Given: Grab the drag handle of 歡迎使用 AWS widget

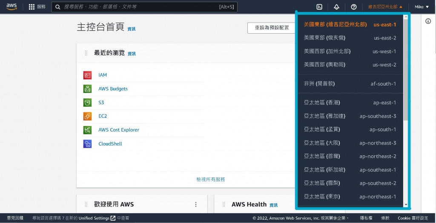Looking at the screenshot, I should click(86, 204).
